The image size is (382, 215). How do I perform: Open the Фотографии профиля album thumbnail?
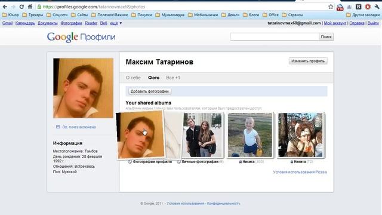140,135
